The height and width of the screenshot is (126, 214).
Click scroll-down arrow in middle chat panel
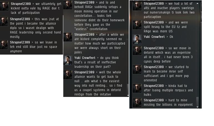click(128, 96)
